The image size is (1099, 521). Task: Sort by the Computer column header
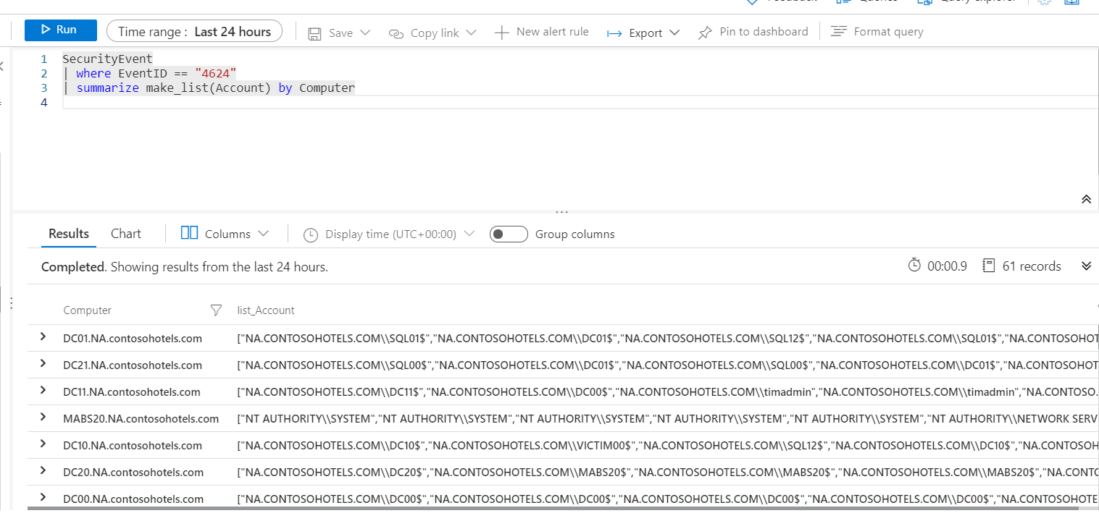tap(88, 310)
